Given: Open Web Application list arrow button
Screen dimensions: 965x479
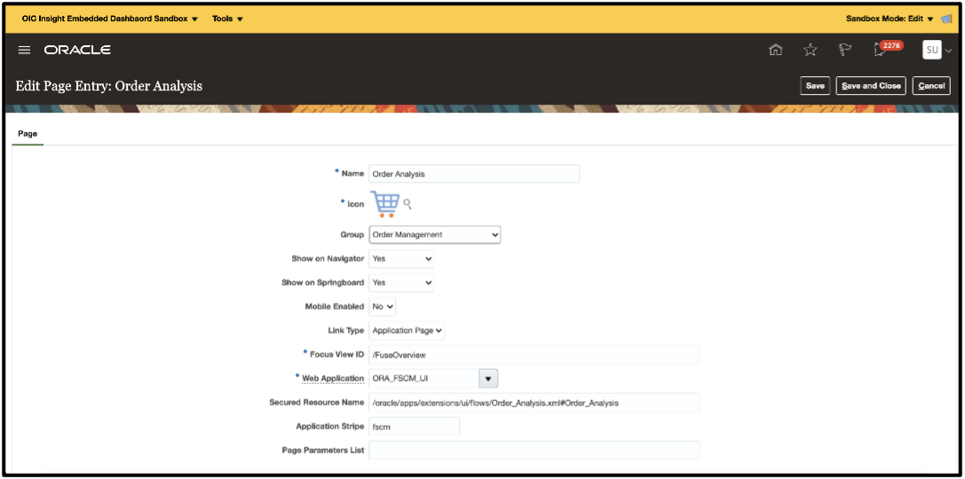Looking at the screenshot, I should coord(488,379).
